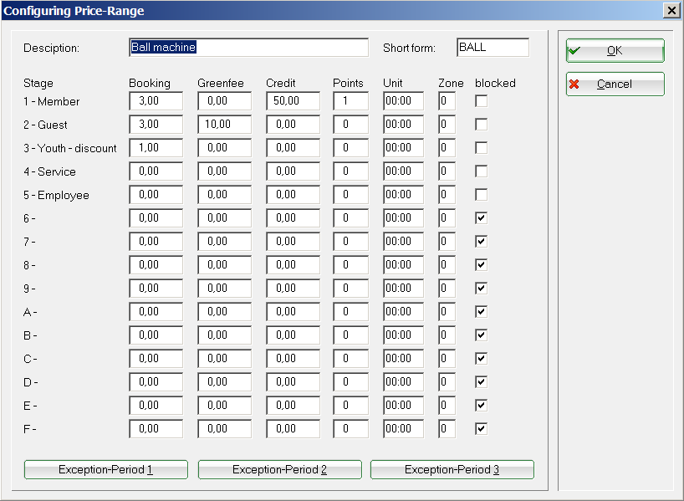Uncheck blocked checkbox for stage F
This screenshot has height=501, width=684.
tap(481, 429)
